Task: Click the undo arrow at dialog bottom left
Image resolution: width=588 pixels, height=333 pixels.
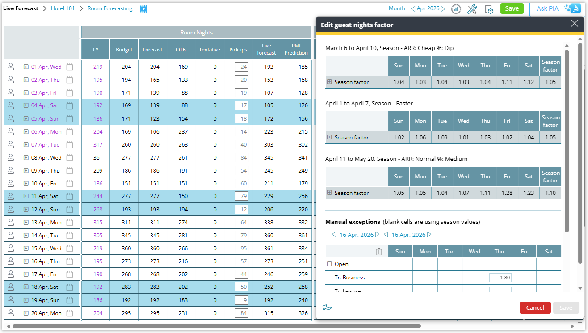Action: coord(328,308)
